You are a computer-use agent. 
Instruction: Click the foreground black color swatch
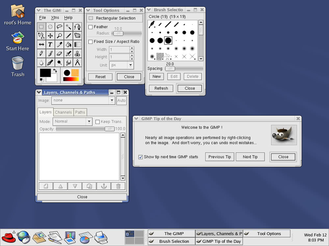(x=45, y=73)
